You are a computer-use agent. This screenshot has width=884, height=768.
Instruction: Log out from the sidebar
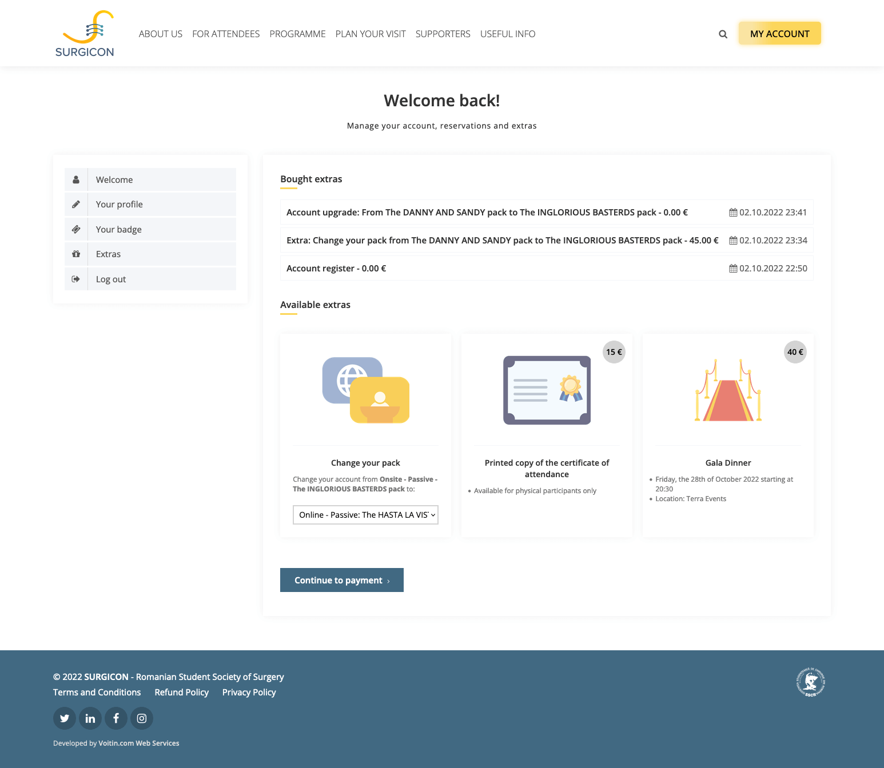(x=111, y=279)
